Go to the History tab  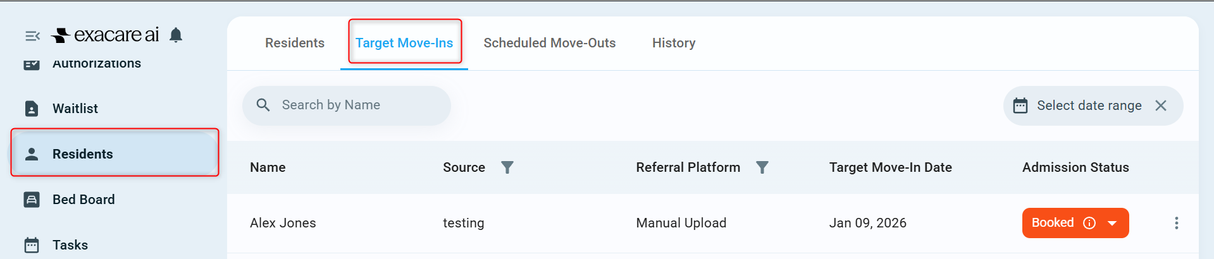[x=674, y=43]
